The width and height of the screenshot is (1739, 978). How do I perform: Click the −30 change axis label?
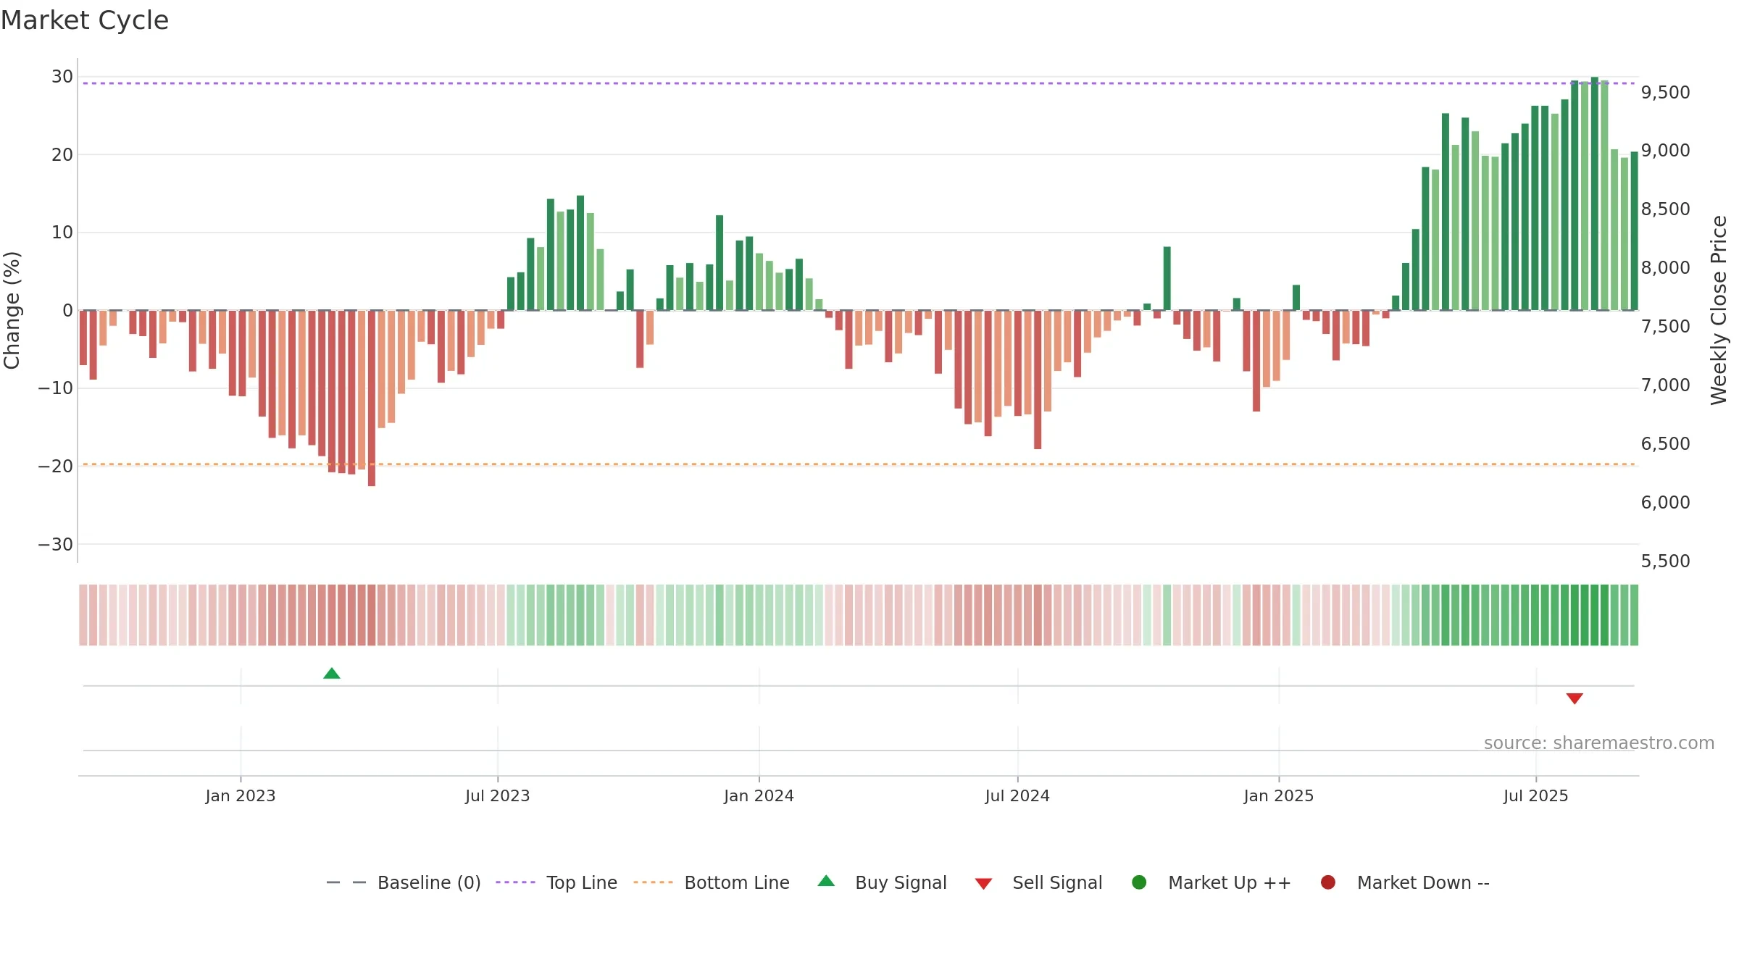(x=56, y=545)
